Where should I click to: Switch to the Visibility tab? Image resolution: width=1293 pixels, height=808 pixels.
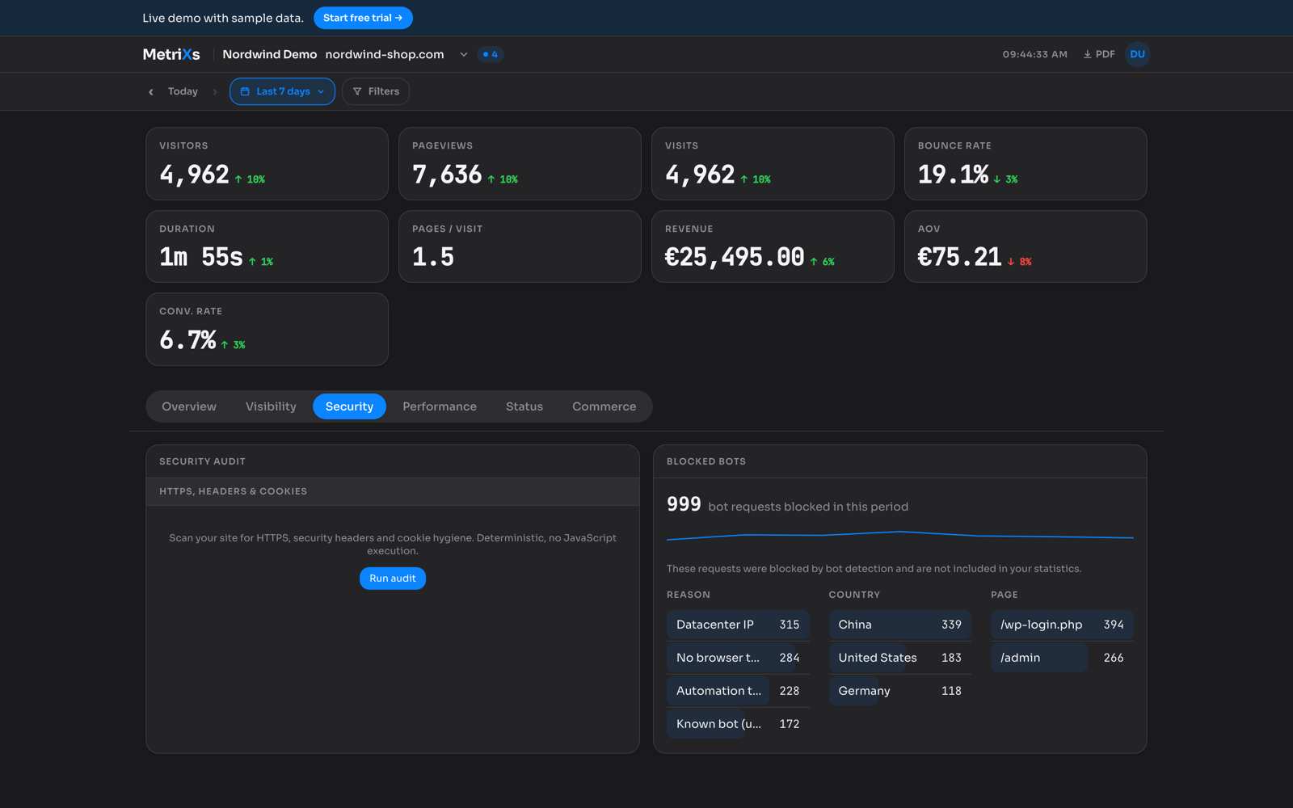(271, 406)
